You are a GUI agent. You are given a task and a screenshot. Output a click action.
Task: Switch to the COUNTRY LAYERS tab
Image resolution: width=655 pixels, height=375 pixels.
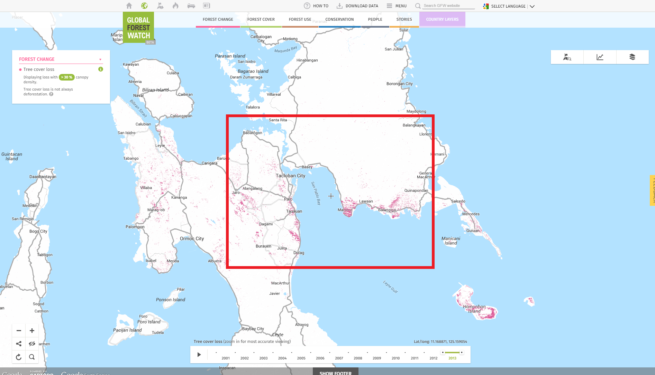pos(442,19)
